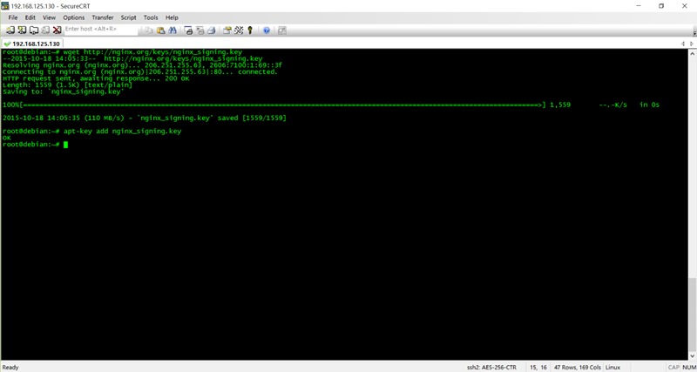Viewport: 697px width, 372px height.
Task: Click the 'Connecting to nginx.org' output line
Action: [x=139, y=71]
